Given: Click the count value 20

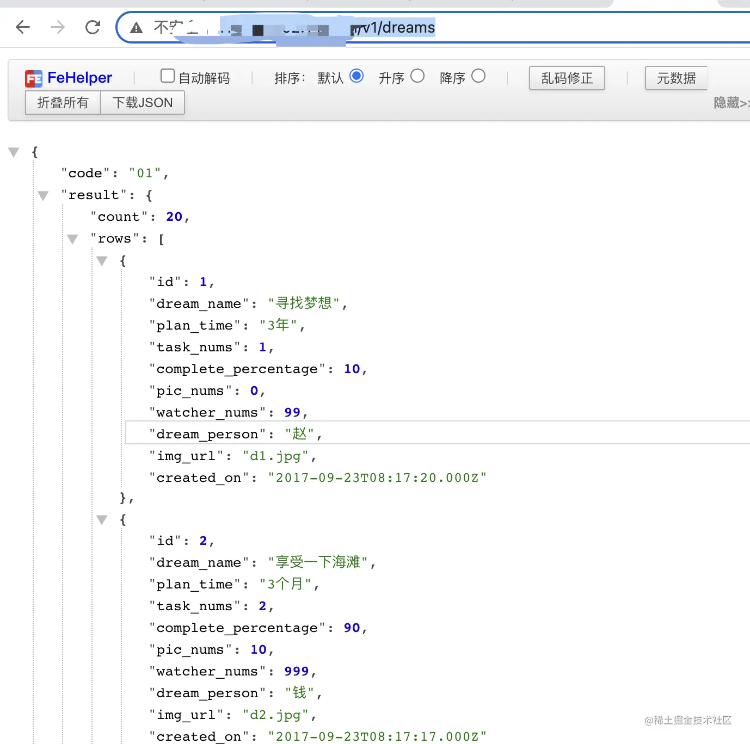Looking at the screenshot, I should (174, 217).
